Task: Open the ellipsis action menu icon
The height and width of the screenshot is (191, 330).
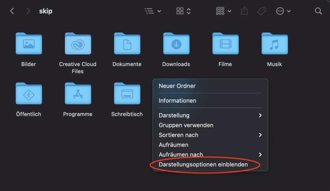Action: [280, 11]
